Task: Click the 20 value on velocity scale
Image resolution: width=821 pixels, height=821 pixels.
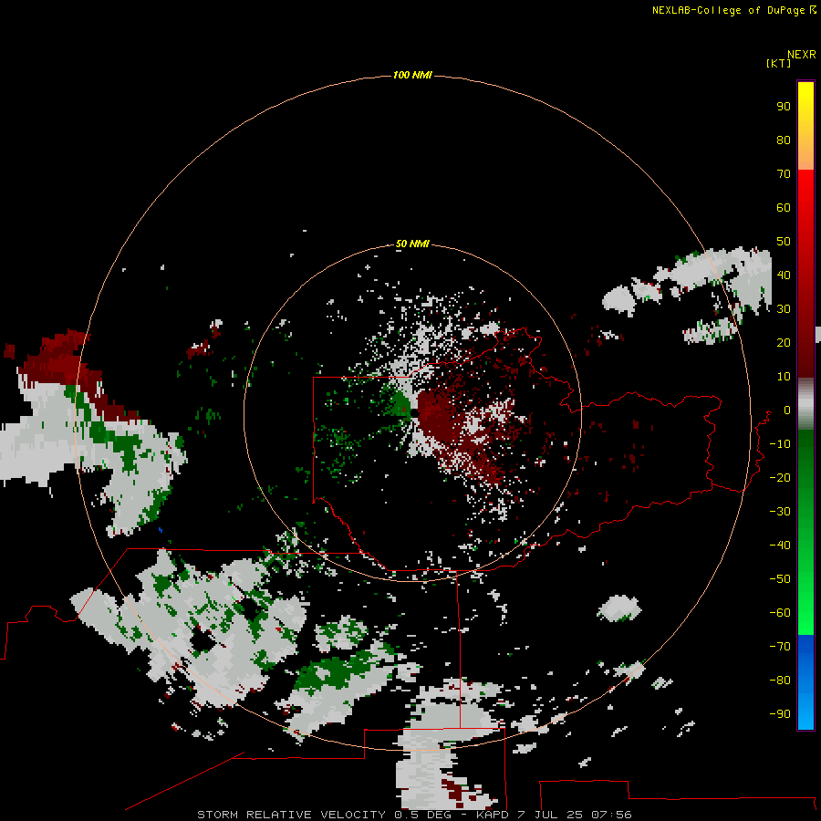Action: tap(784, 342)
